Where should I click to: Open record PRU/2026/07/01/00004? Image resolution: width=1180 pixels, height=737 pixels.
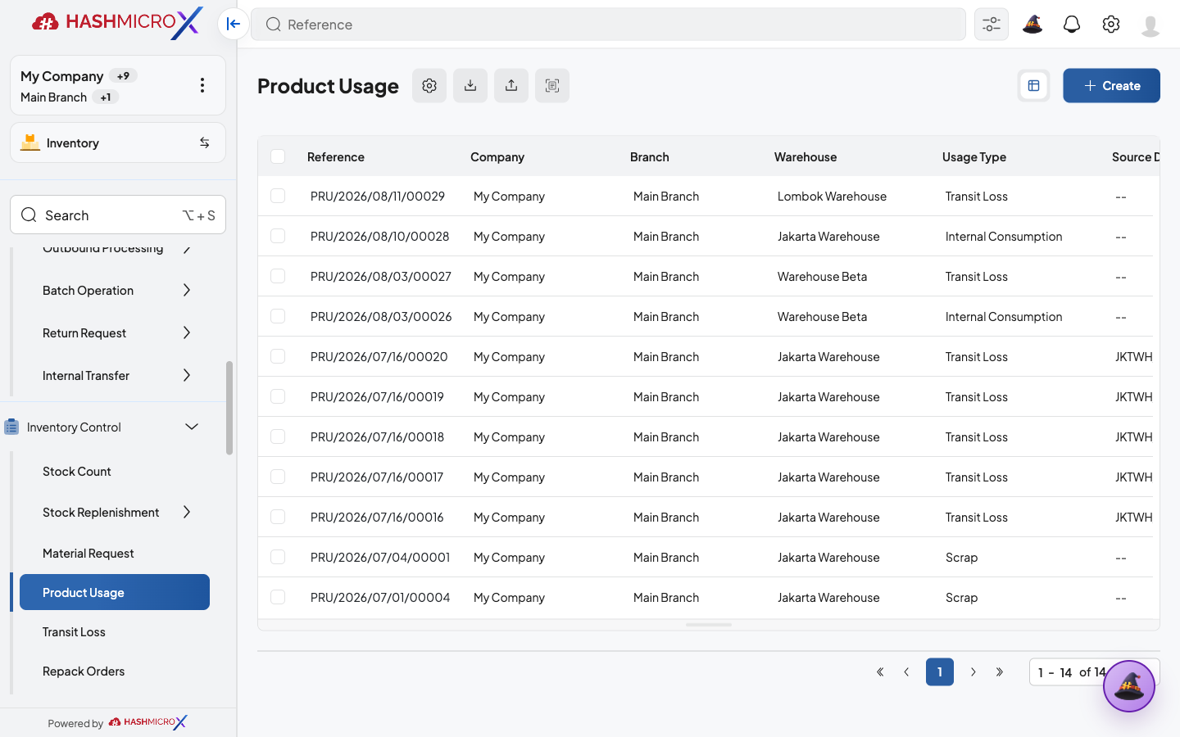[380, 598]
